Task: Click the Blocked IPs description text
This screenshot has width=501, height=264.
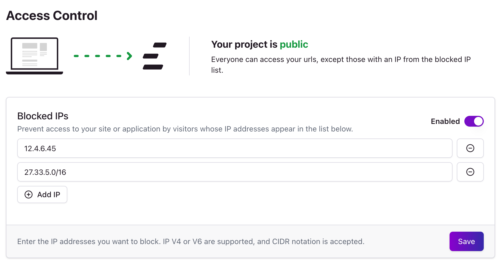Action: (x=185, y=129)
